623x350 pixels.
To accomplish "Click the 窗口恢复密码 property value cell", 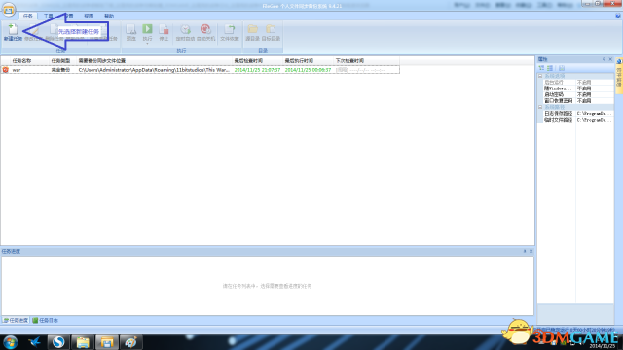I will [595, 101].
